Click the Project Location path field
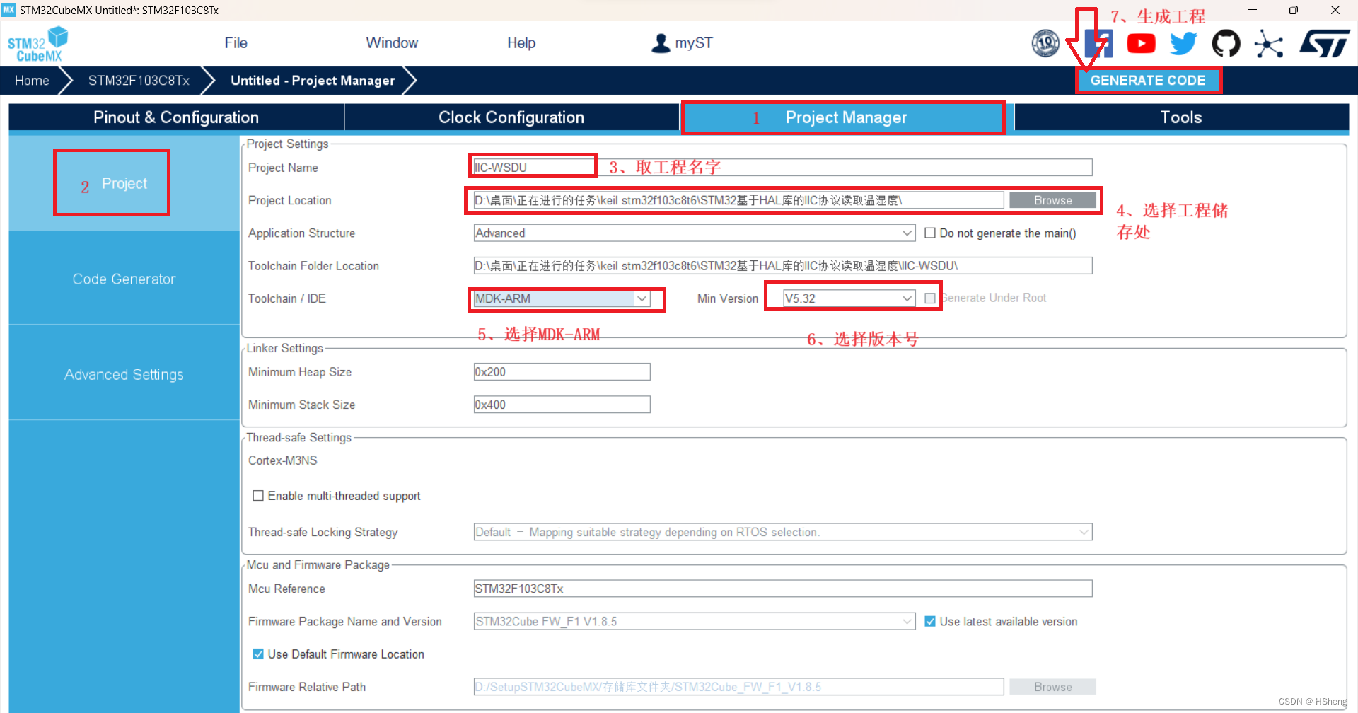Viewport: 1358px width, 713px height. 738,201
